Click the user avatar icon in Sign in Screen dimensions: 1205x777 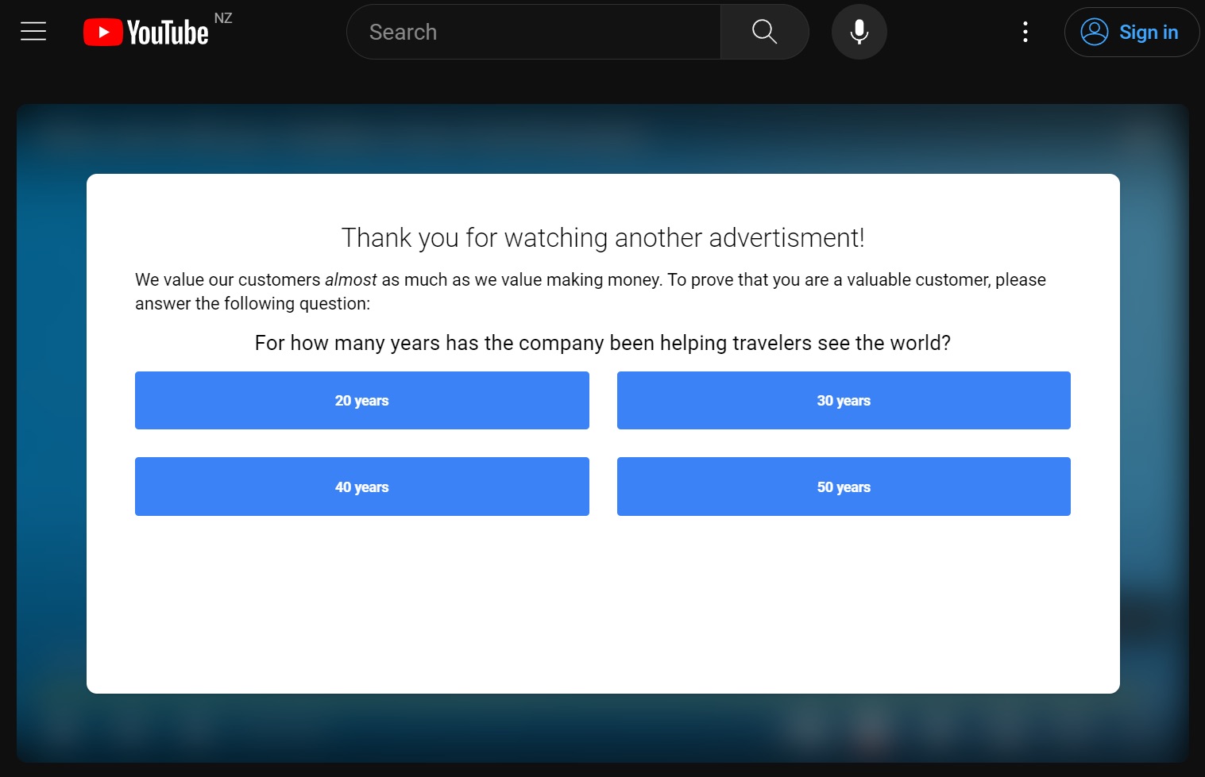1094,32
